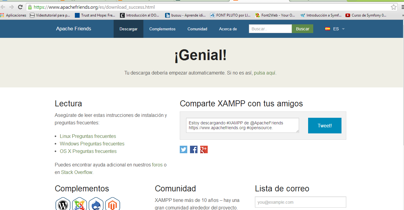404x210 pixels.
Task: Click the Spanish flag icon
Action: click(327, 29)
